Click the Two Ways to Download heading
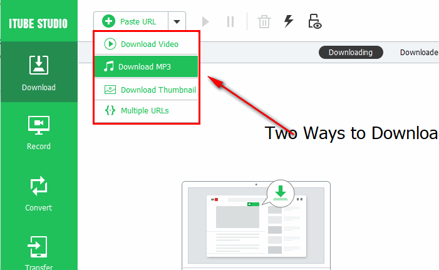Image resolution: width=439 pixels, height=270 pixels. [352, 133]
